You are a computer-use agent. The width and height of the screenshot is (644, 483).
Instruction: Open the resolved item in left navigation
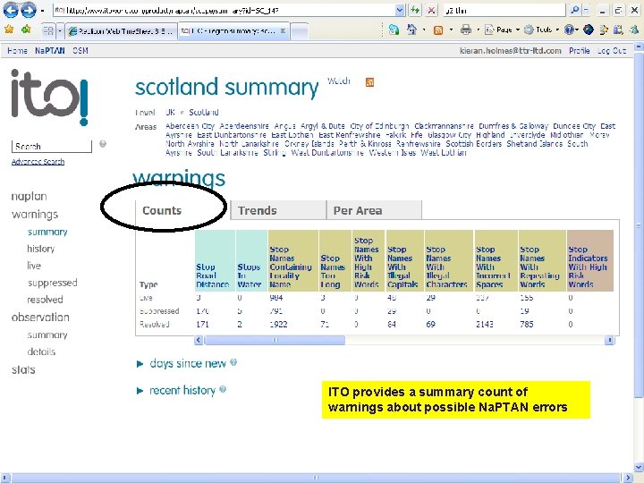pos(45,300)
